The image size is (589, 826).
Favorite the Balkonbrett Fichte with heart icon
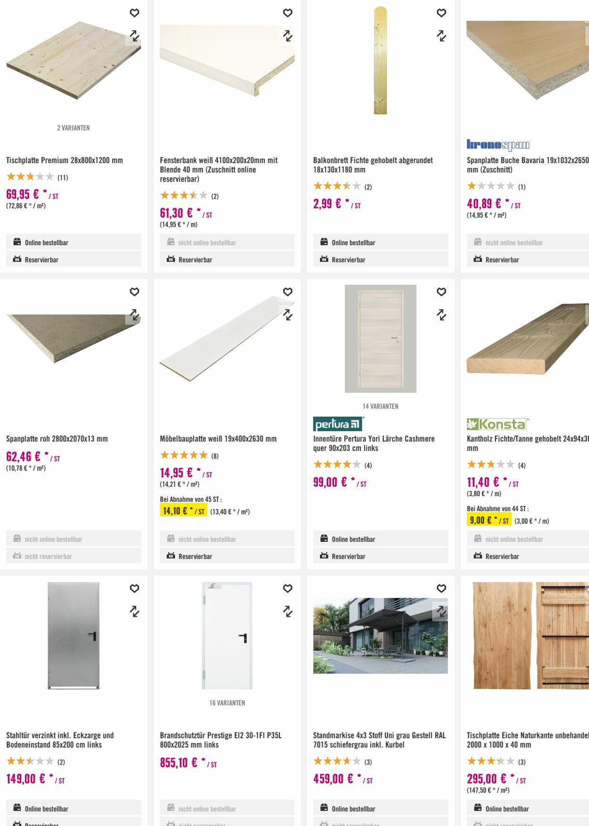441,13
